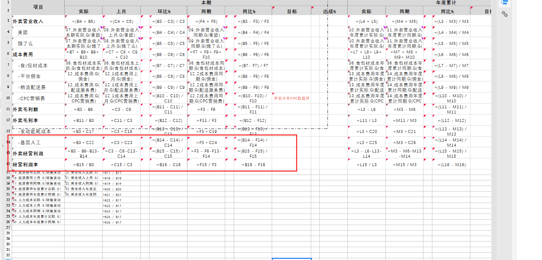The width and height of the screenshot is (542, 260).
Task: Click the chain link icon in right sidebar
Action: (x=504, y=14)
